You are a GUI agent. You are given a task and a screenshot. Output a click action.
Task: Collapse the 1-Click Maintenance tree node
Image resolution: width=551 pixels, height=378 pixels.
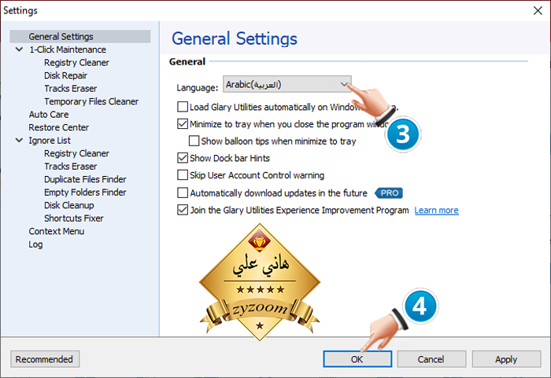click(20, 50)
